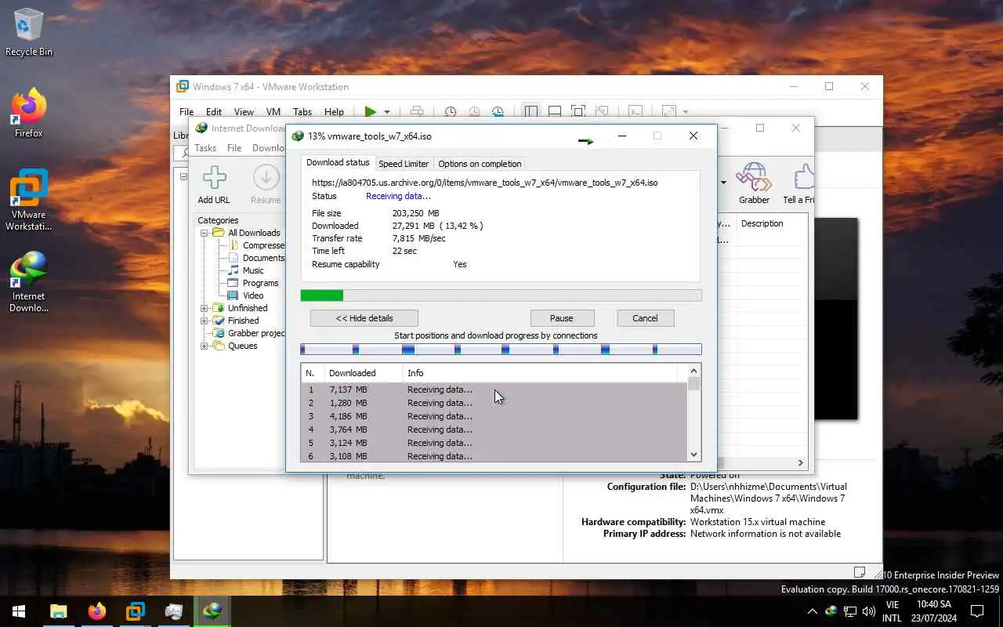Click network icon in system tray
This screenshot has width=1003, height=627.
click(x=849, y=611)
